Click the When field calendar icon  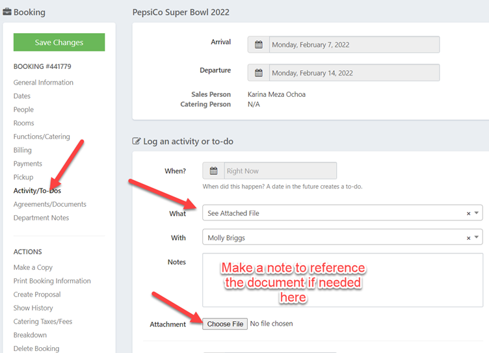(x=213, y=171)
